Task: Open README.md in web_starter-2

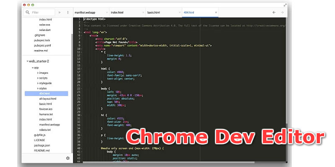Action: click(x=41, y=151)
